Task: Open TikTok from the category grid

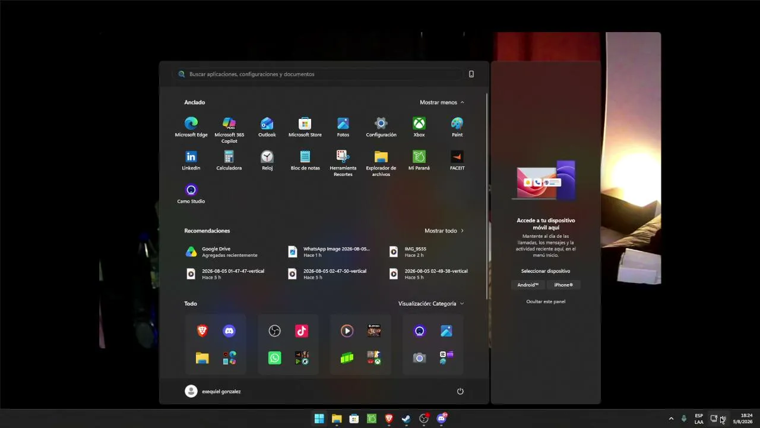Action: click(x=302, y=331)
